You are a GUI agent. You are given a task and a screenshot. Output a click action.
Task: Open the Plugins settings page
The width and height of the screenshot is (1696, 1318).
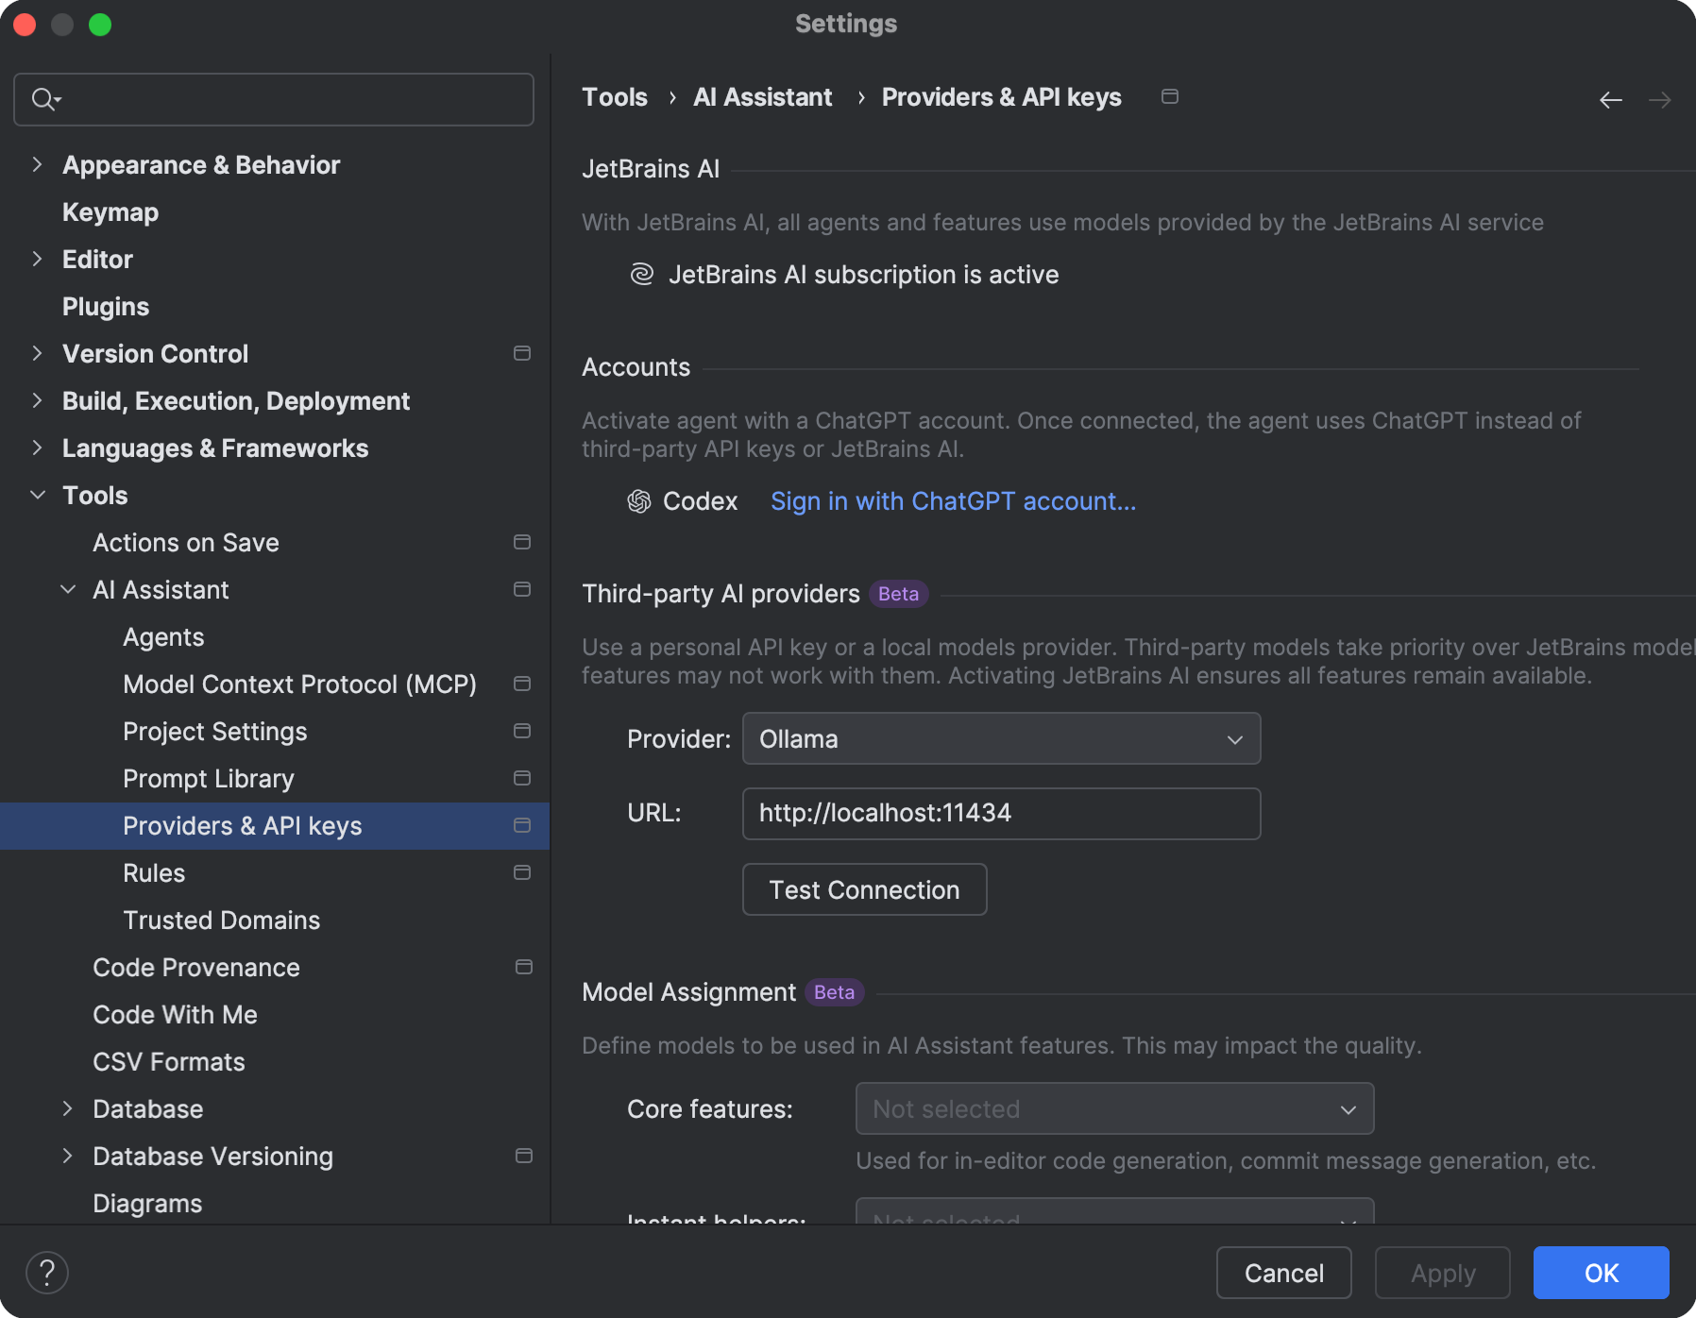[106, 307]
